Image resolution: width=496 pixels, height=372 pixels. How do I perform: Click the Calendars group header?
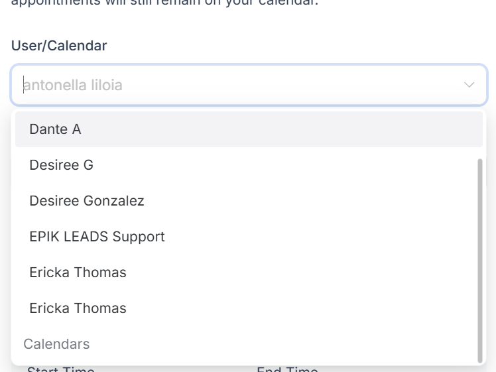pyautogui.click(x=56, y=344)
